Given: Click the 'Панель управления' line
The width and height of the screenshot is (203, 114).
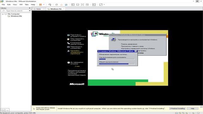Looking at the screenshot, I should pyautogui.click(x=129, y=44).
